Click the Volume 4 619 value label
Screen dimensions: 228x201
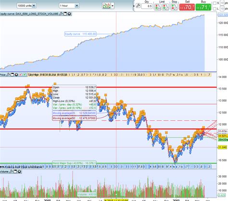(x=87, y=195)
